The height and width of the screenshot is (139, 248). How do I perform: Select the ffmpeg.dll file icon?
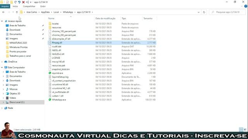(50, 42)
